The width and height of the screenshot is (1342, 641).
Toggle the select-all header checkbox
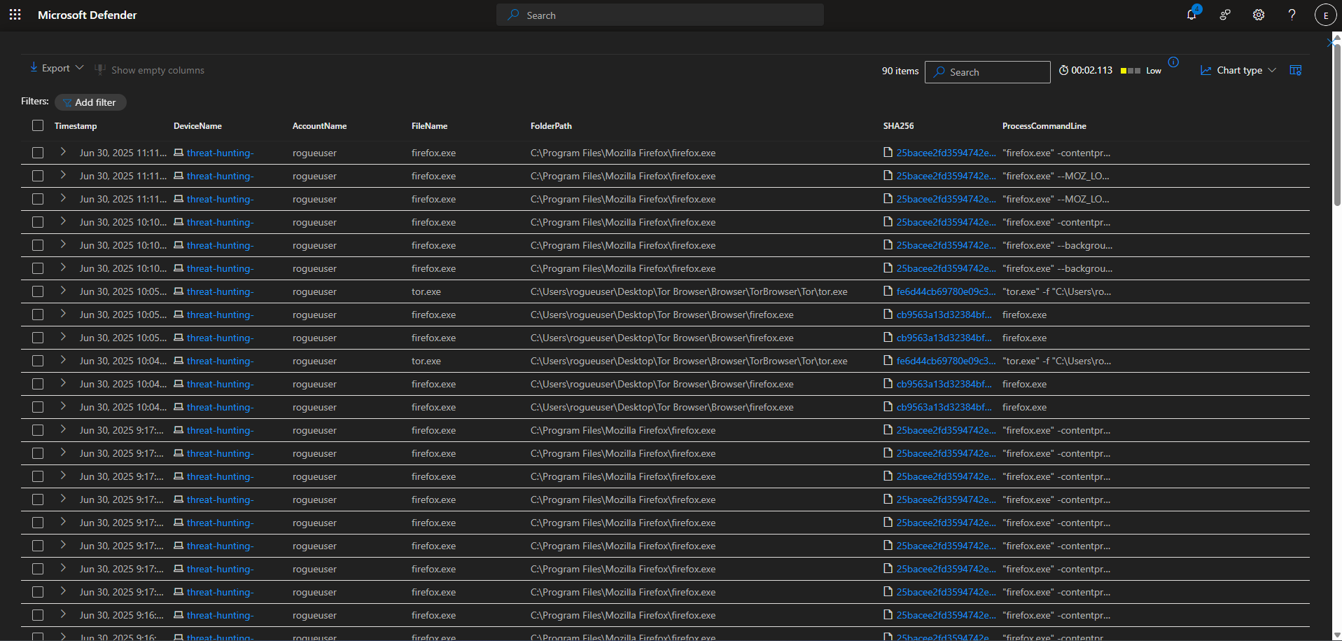(x=38, y=125)
